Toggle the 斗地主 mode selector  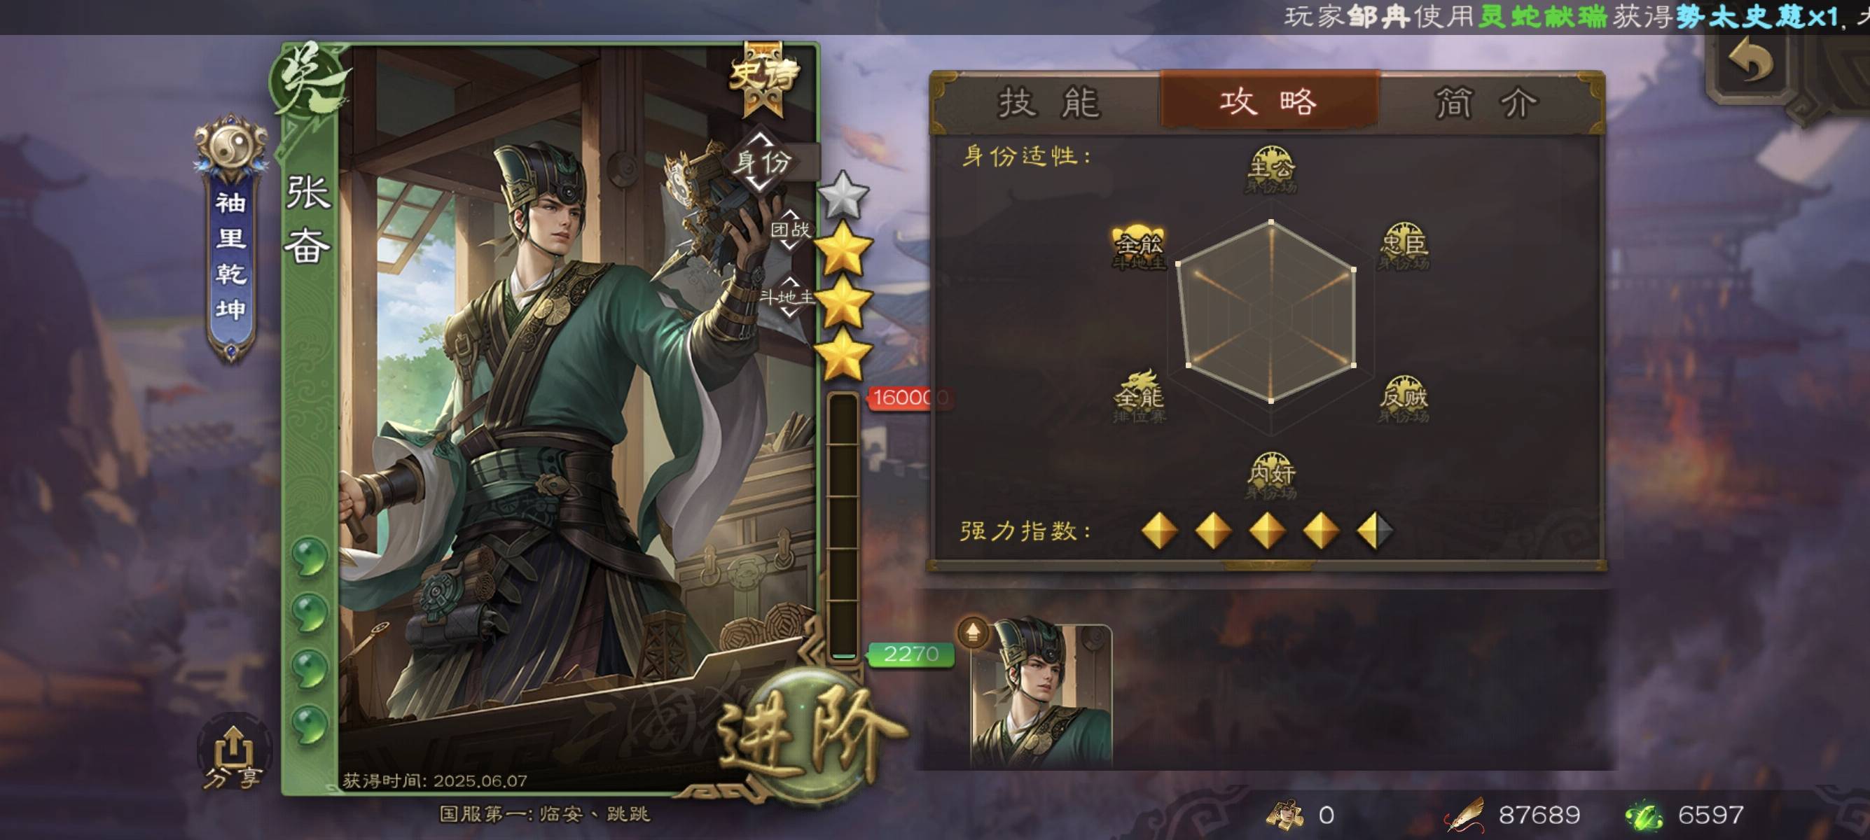pos(789,296)
